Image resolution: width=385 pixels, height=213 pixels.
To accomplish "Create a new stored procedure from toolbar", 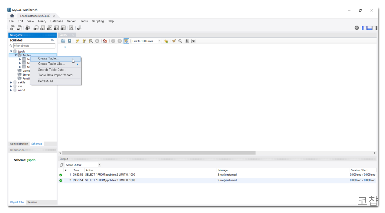I will point(56,28).
